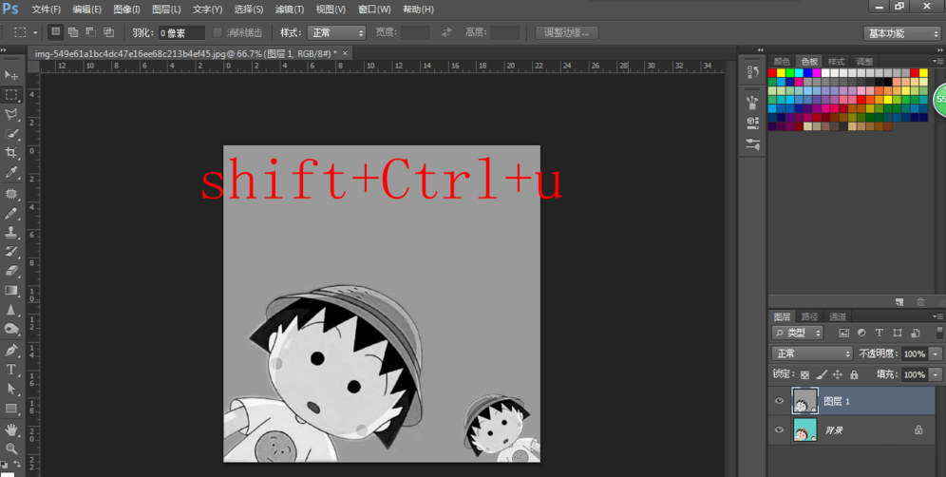This screenshot has width=946, height=477.
Task: Toggle lock position in Layers panel
Action: click(x=838, y=375)
